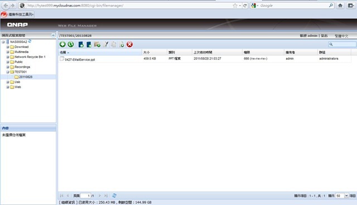Viewport: 357px width, 205px height.
Task: Select the 20110828 subfolder in tree
Action: [26, 77]
